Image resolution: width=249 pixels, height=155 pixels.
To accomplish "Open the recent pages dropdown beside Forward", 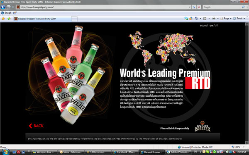I will click(x=13, y=7).
